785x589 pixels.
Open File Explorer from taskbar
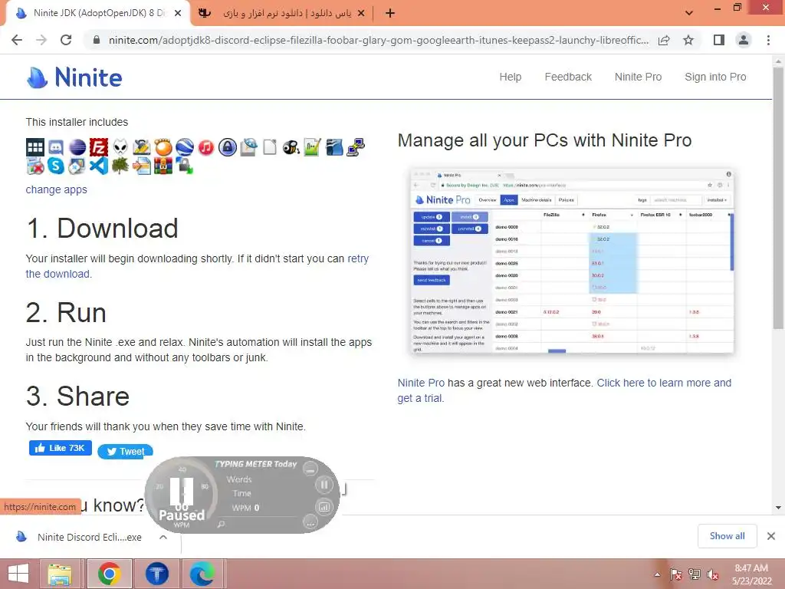click(60, 574)
